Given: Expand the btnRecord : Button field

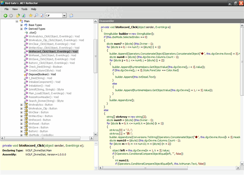Looking at the screenshot, I should pyautogui.click(x=22, y=120).
